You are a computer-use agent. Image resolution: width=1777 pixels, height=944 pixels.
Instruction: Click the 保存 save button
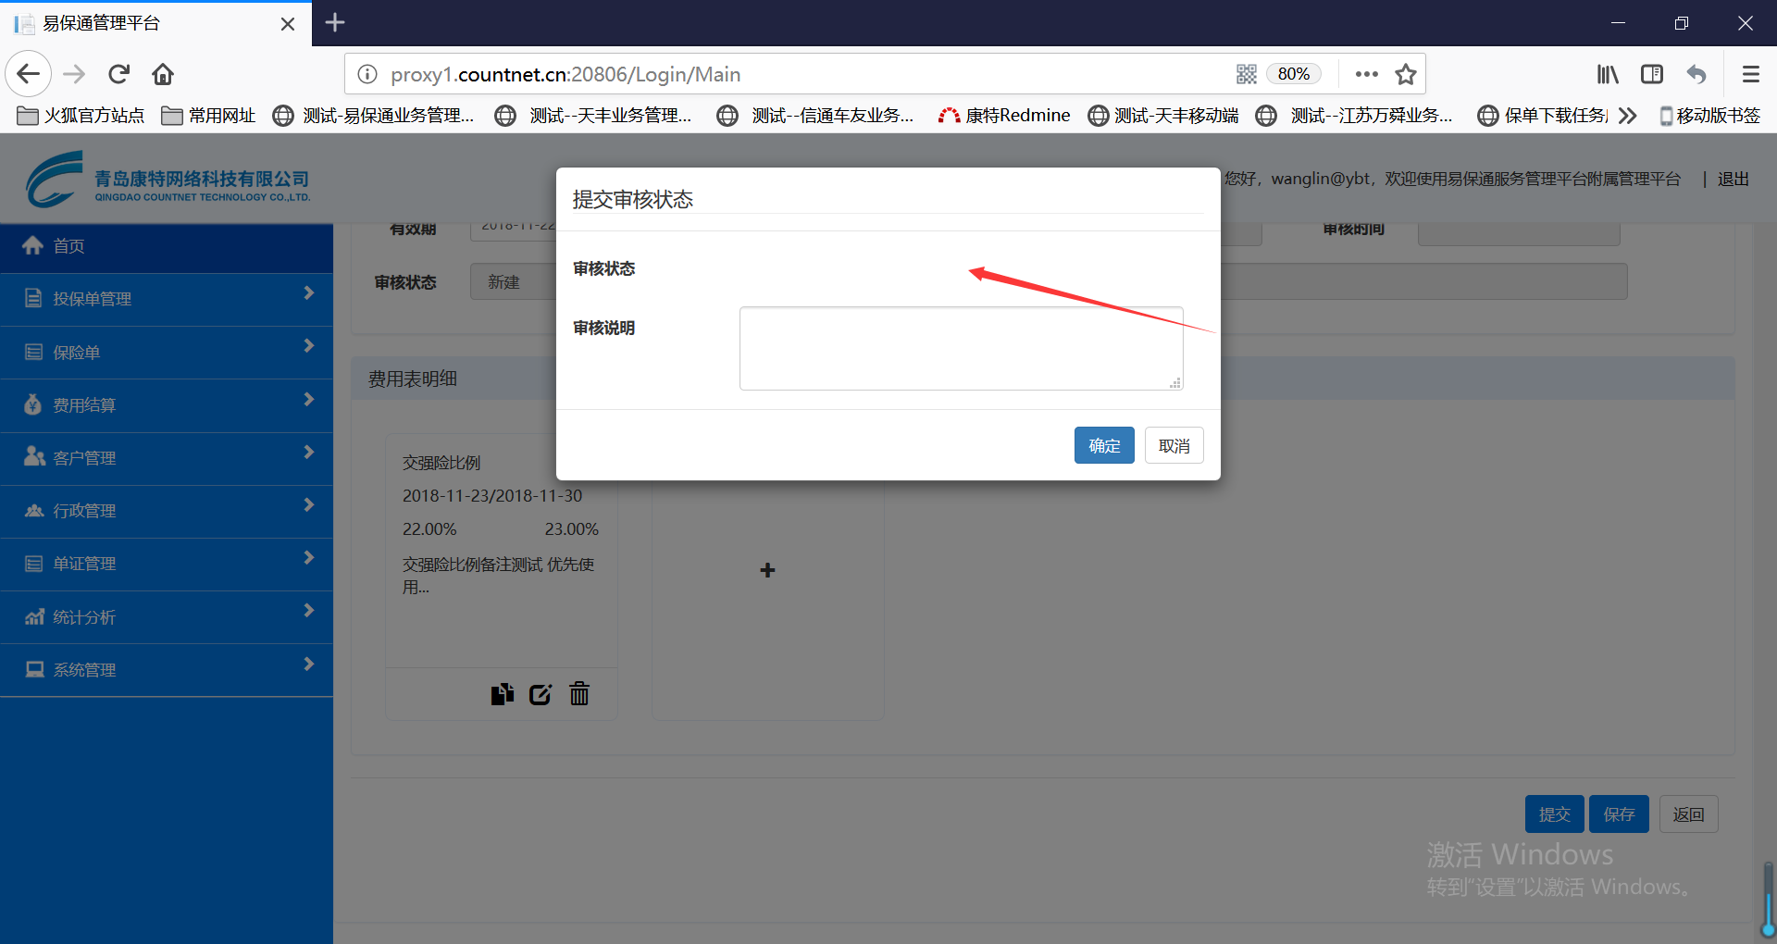coord(1620,814)
